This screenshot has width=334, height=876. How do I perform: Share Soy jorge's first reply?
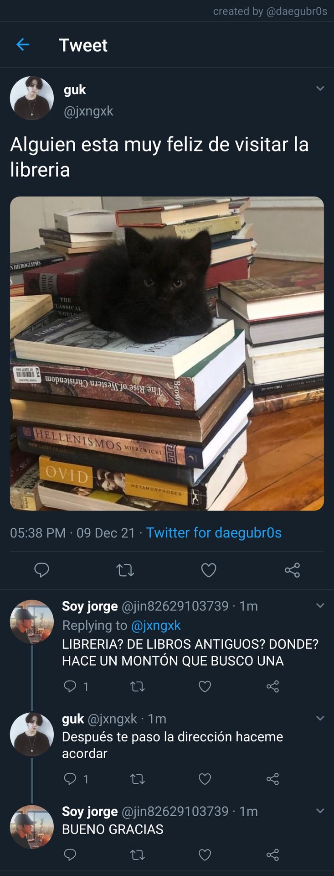(x=272, y=686)
